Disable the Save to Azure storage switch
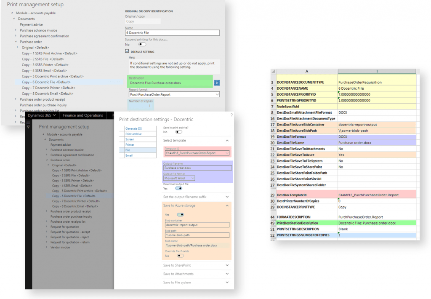431x299 pixels. coord(180,214)
